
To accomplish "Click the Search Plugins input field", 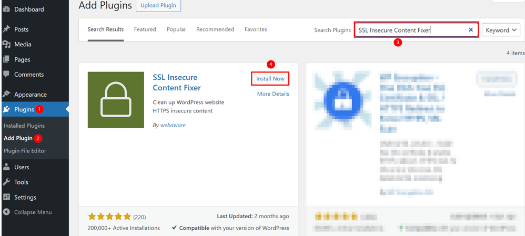I will pyautogui.click(x=416, y=30).
